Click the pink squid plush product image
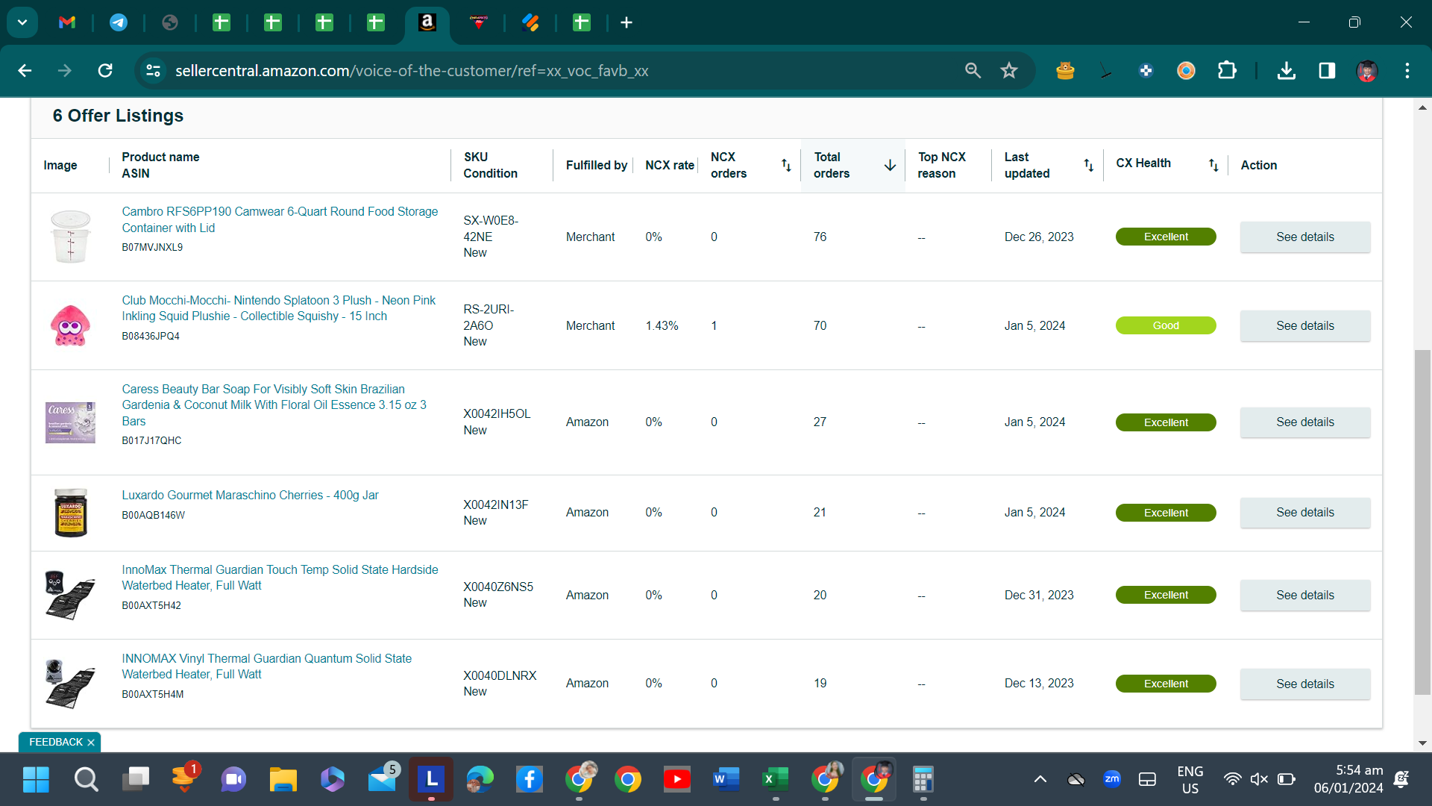The image size is (1432, 806). pos(70,325)
